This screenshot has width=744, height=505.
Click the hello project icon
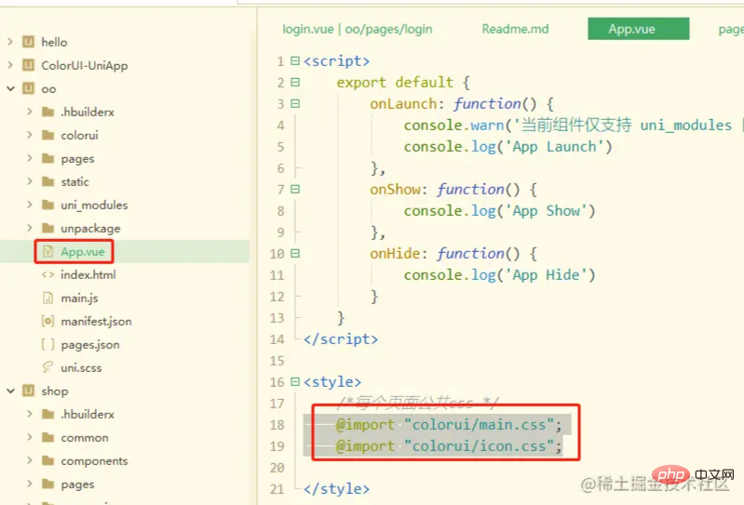[x=29, y=42]
